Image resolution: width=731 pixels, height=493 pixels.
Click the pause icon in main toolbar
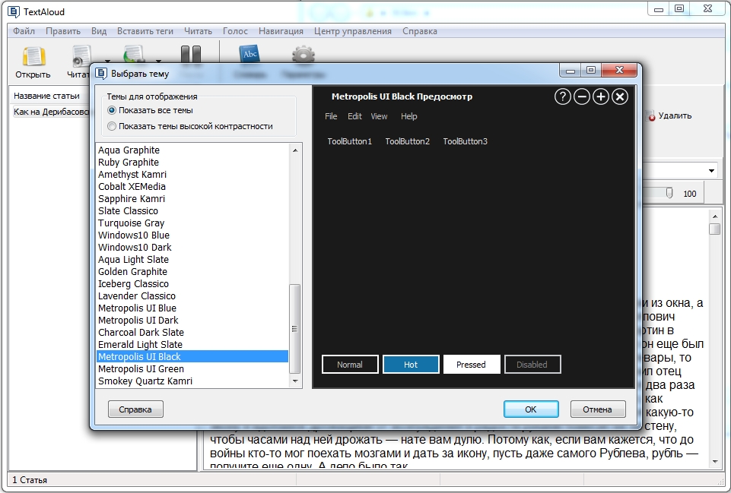191,55
